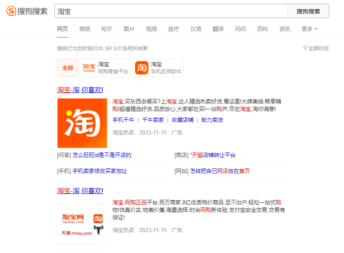Expand the 更多 dropdown menu
The height and width of the screenshot is (253, 344).
click(x=309, y=29)
